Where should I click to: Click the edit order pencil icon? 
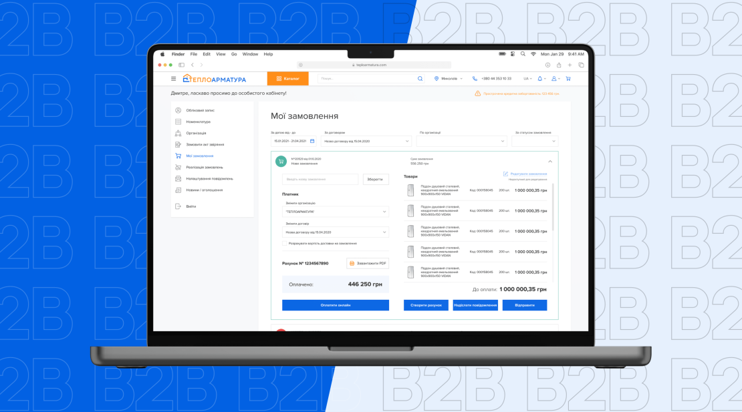click(x=506, y=174)
